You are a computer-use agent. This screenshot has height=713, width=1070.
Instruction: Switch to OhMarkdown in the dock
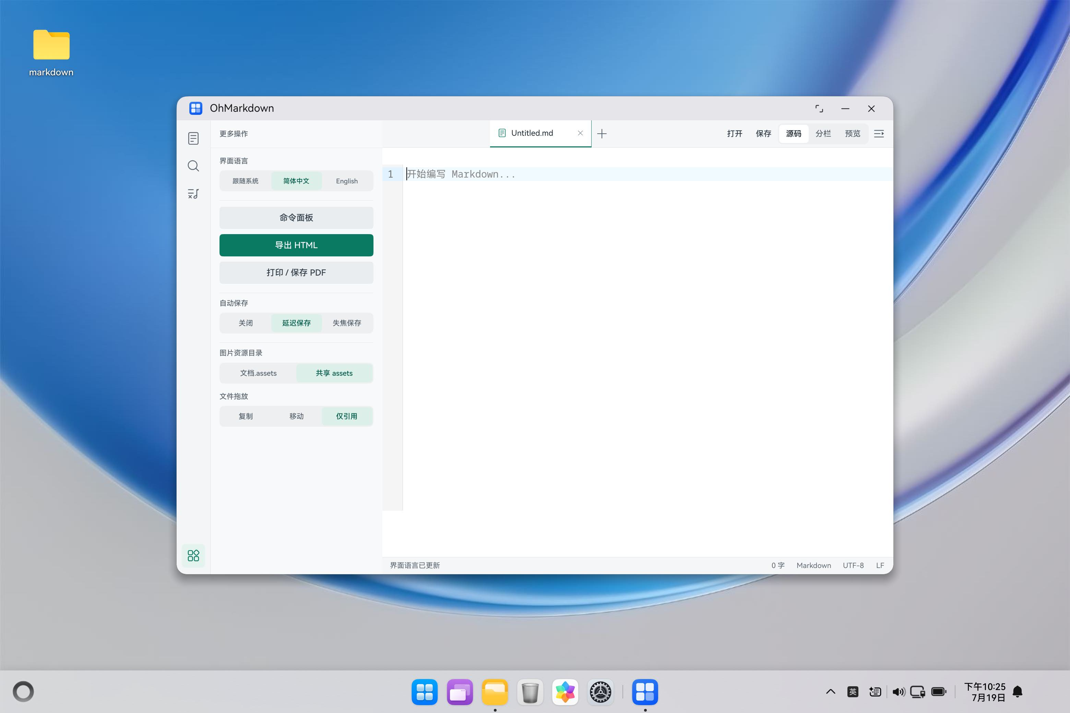click(645, 692)
